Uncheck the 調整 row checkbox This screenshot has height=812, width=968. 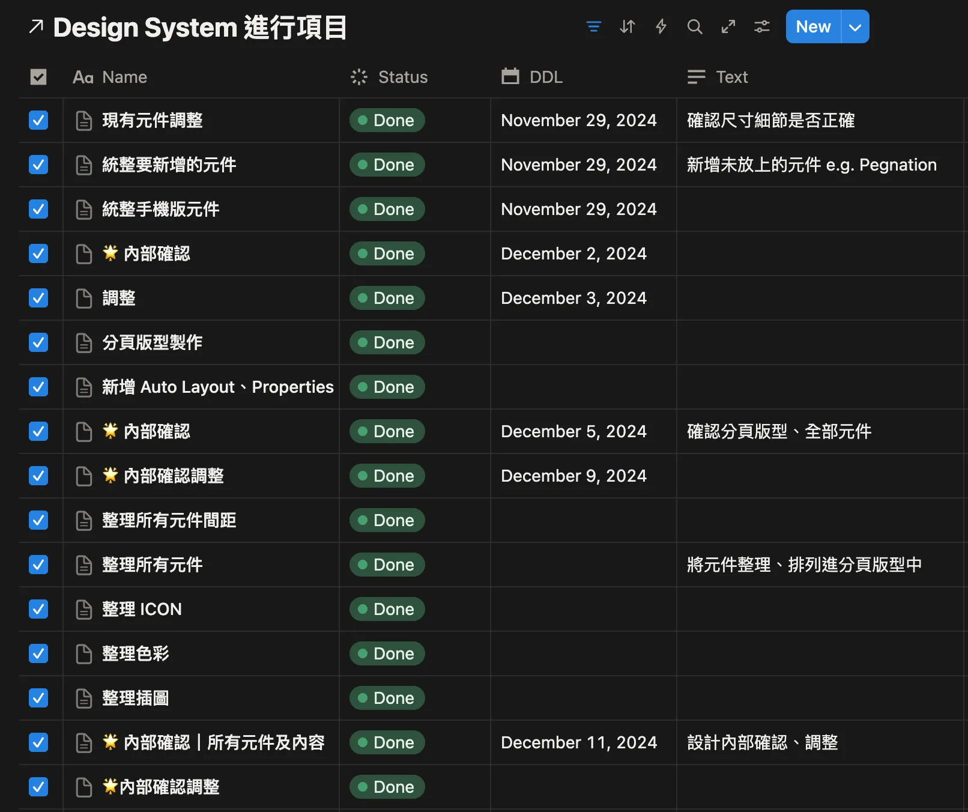click(38, 298)
